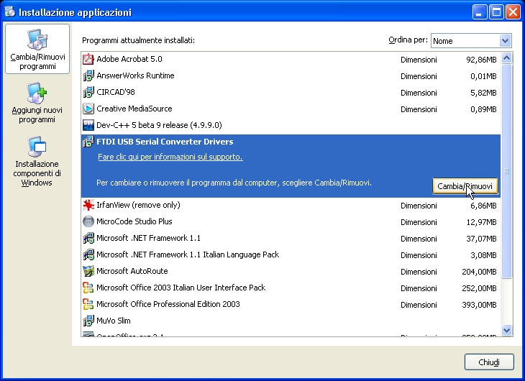Click the FTDI USB Serial Converter icon
The image size is (525, 381).
(88, 142)
